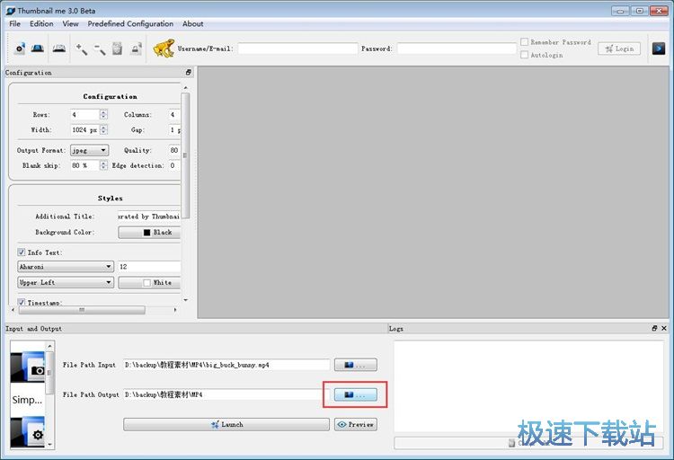Toggle the Timestamp checkbox
This screenshot has height=460, width=674.
click(x=22, y=302)
